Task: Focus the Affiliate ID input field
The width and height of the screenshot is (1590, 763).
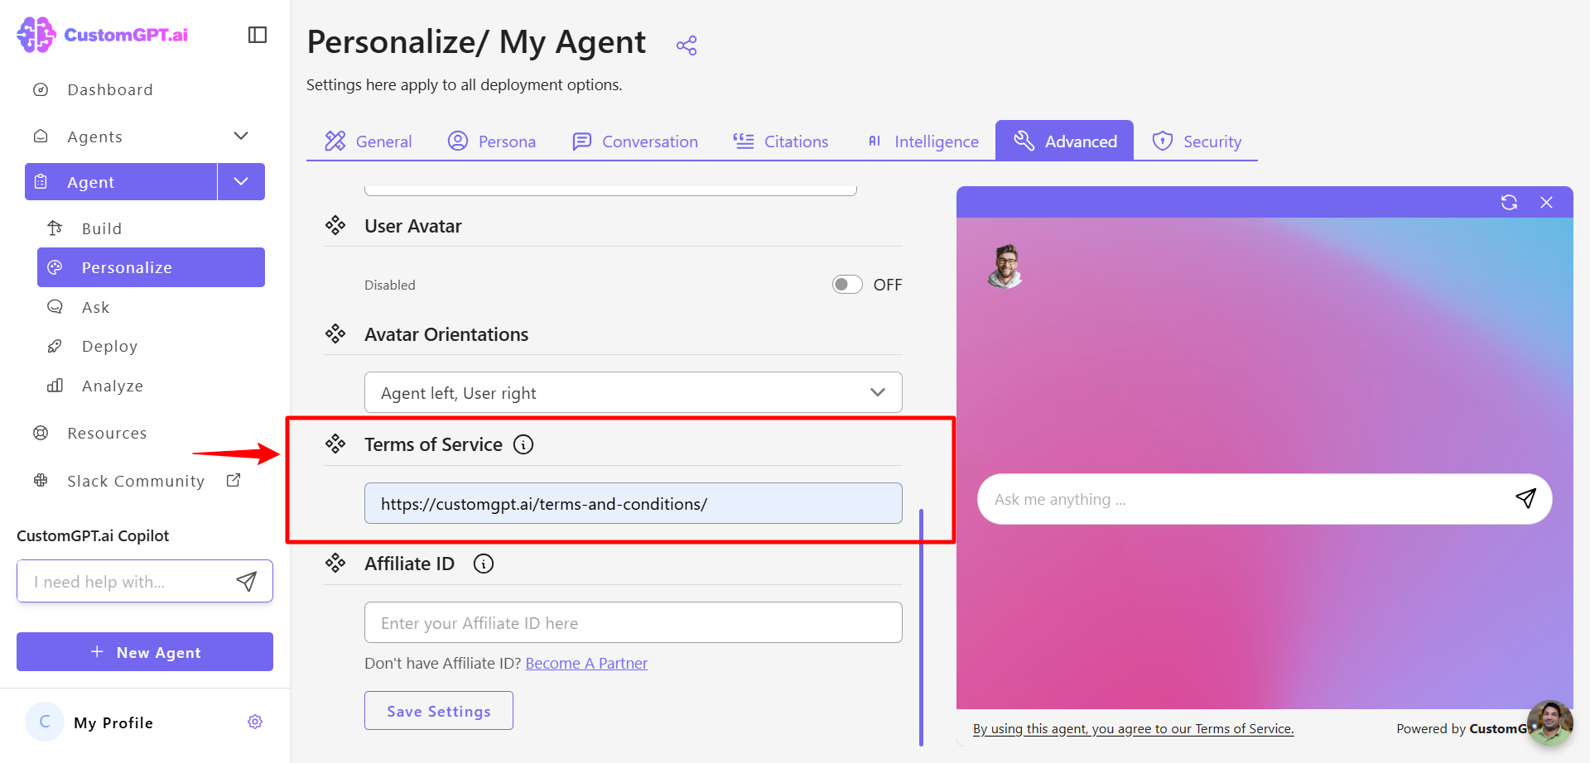Action: (634, 622)
